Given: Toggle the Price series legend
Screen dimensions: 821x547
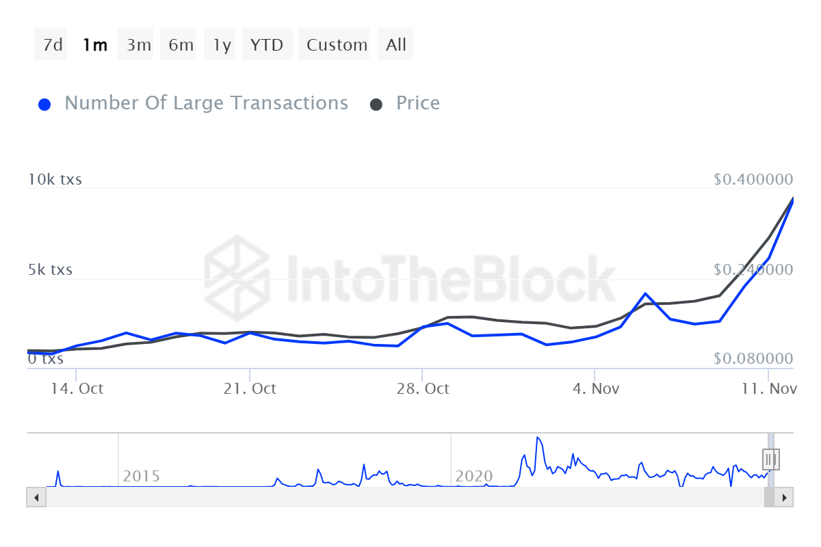Looking at the screenshot, I should 418,103.
